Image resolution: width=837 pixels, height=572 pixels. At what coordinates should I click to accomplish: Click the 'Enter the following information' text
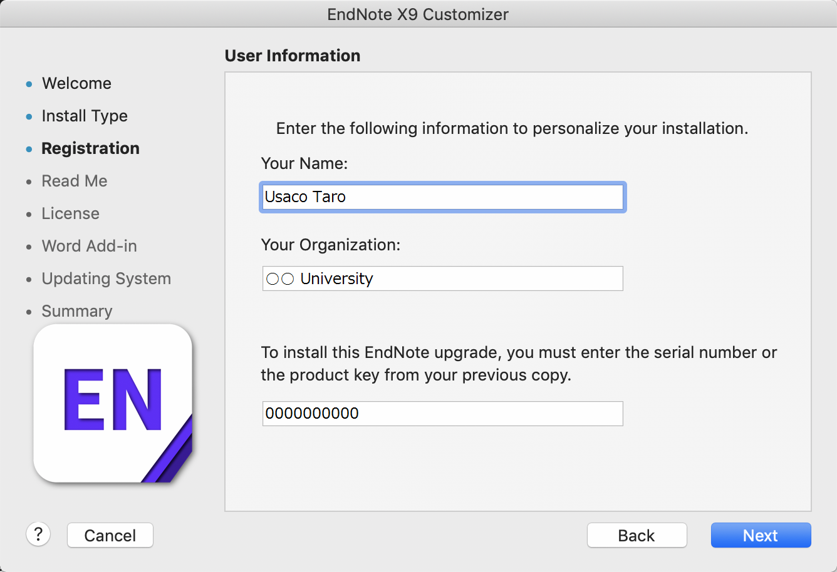(512, 128)
